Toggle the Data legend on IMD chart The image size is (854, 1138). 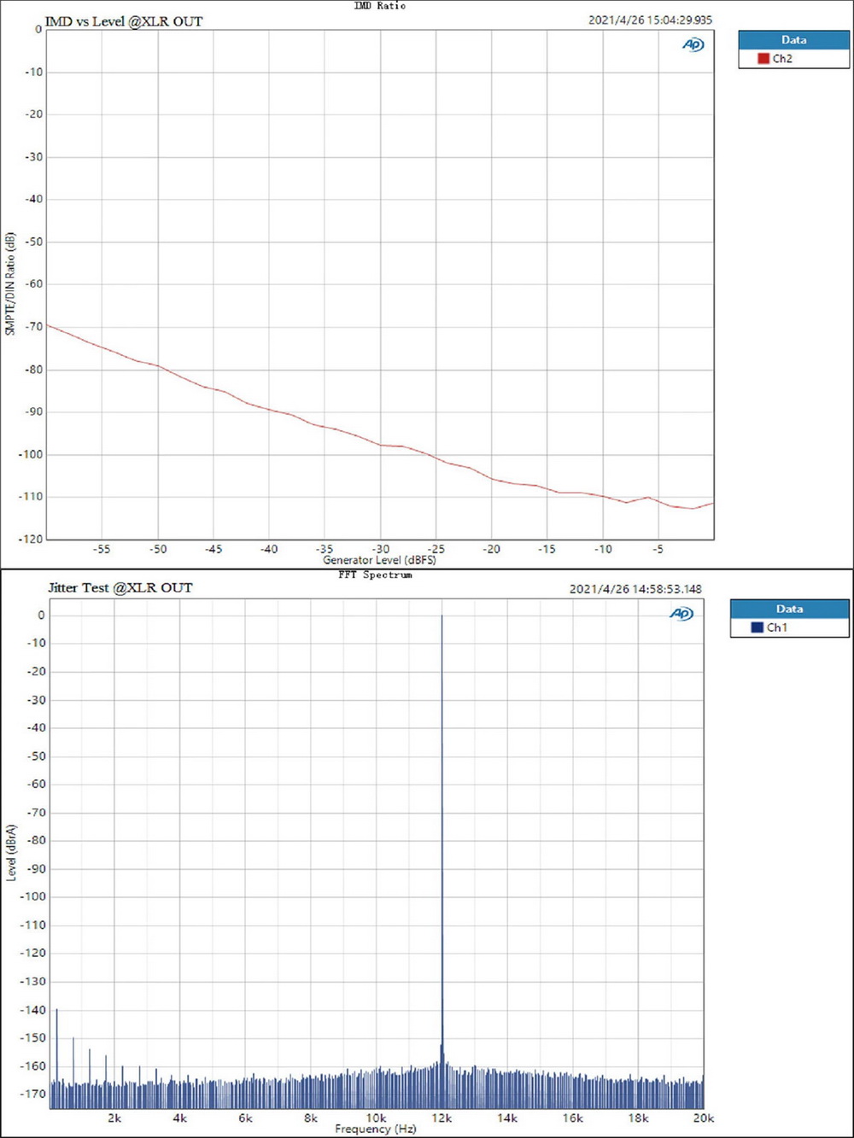pyautogui.click(x=793, y=39)
